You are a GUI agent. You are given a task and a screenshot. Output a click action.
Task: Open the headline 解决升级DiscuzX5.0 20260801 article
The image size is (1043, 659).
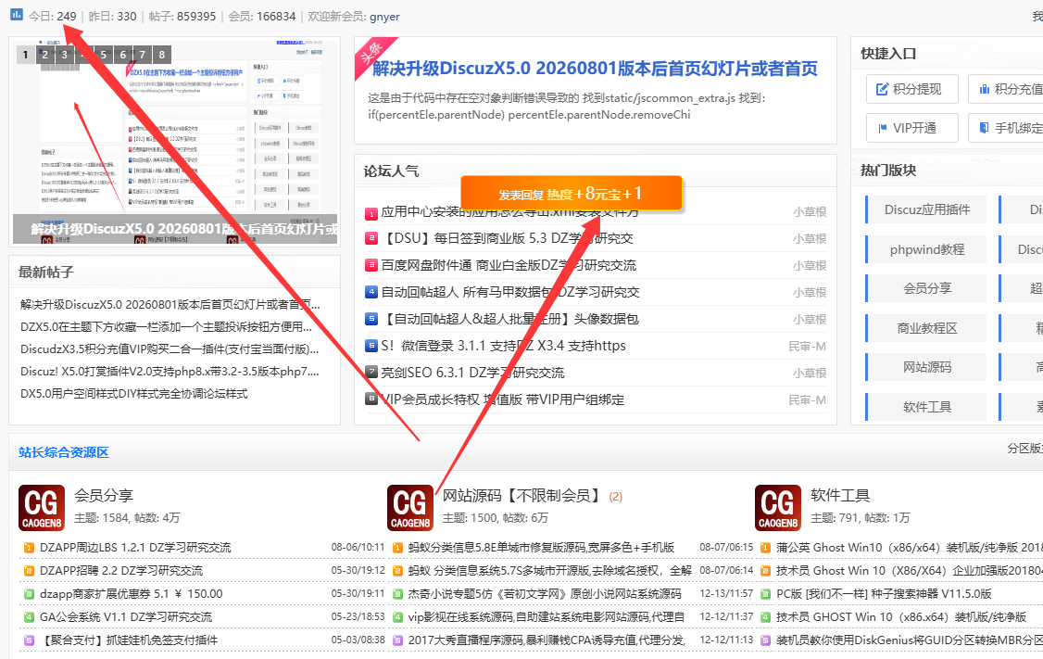(595, 69)
